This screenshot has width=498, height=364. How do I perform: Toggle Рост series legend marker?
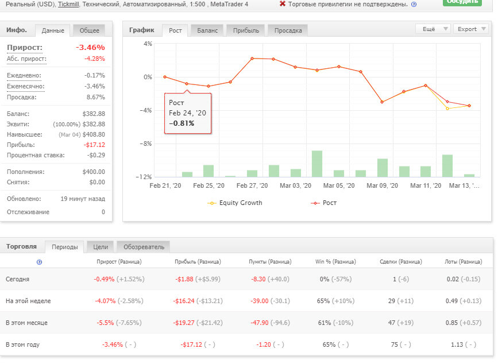pos(315,203)
